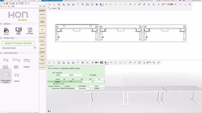Click the Redo arrow icon
The width and height of the screenshot is (202, 113).
[29, 3]
